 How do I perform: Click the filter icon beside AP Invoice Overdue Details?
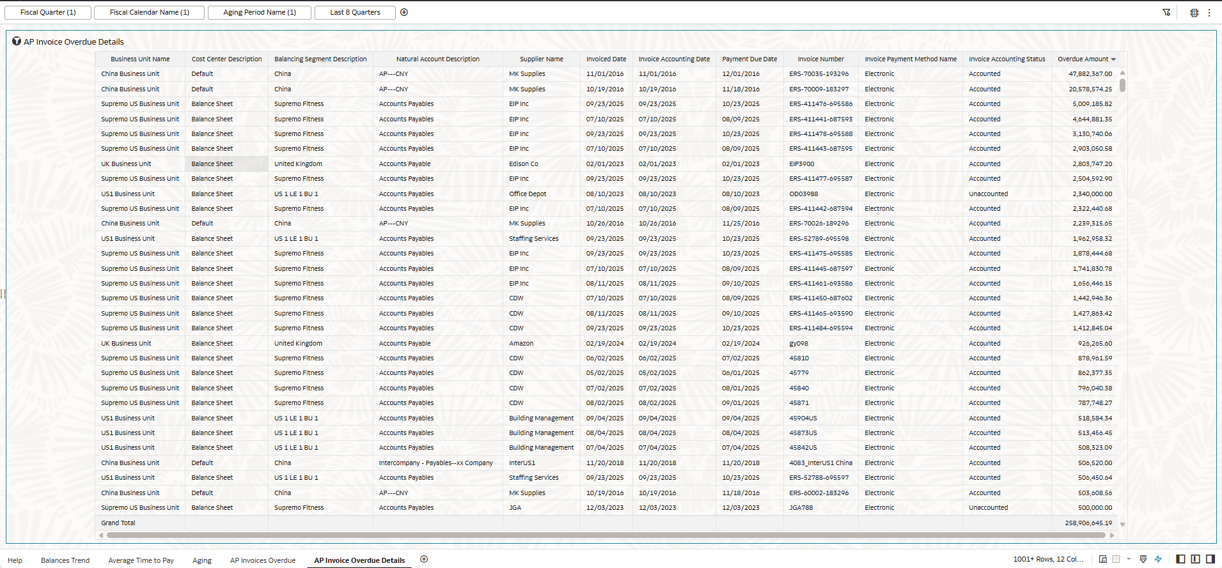tap(17, 42)
